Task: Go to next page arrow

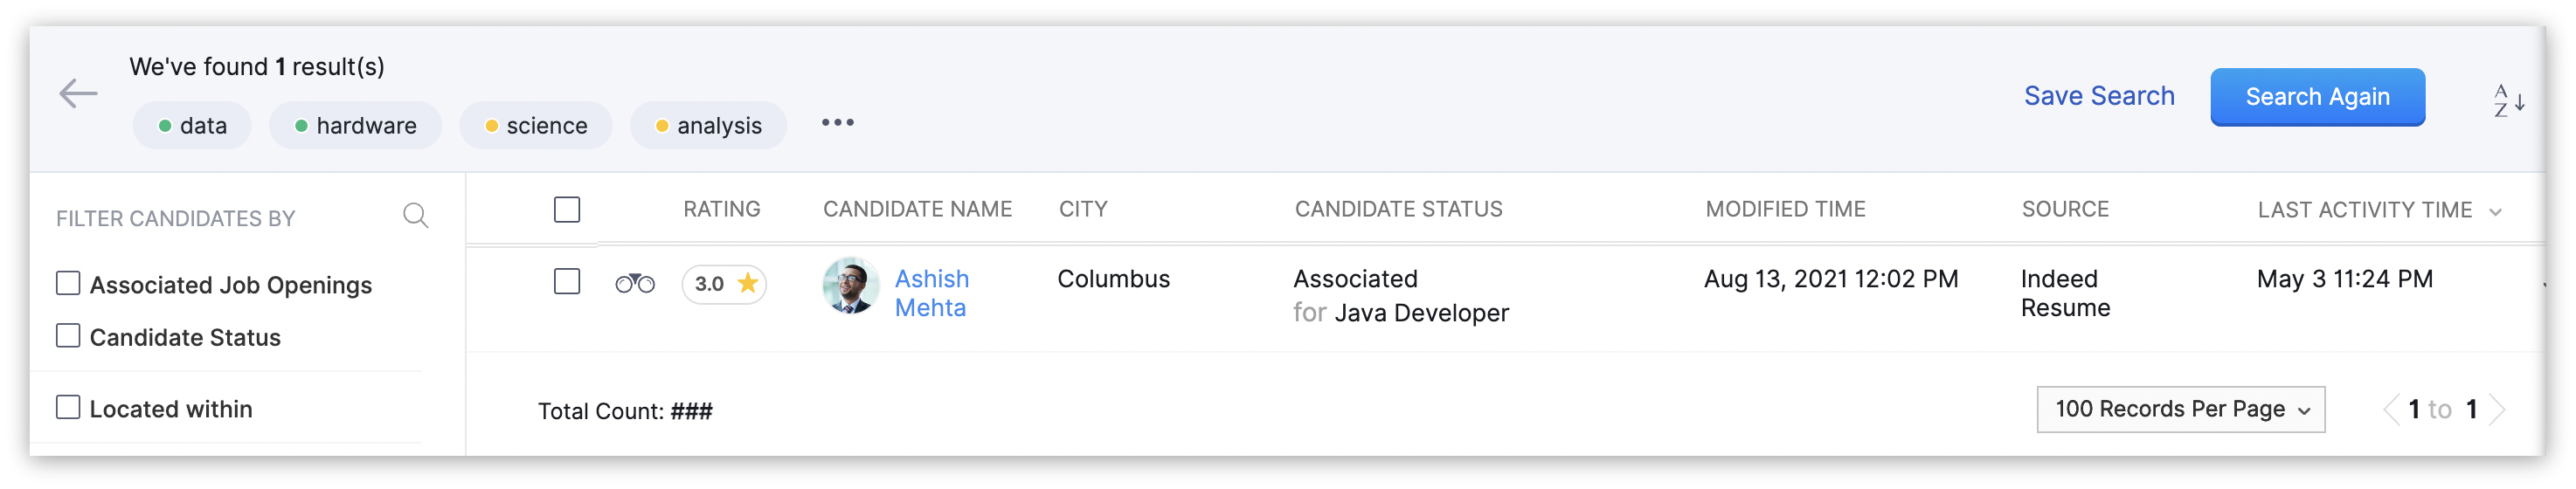Action: (2497, 410)
